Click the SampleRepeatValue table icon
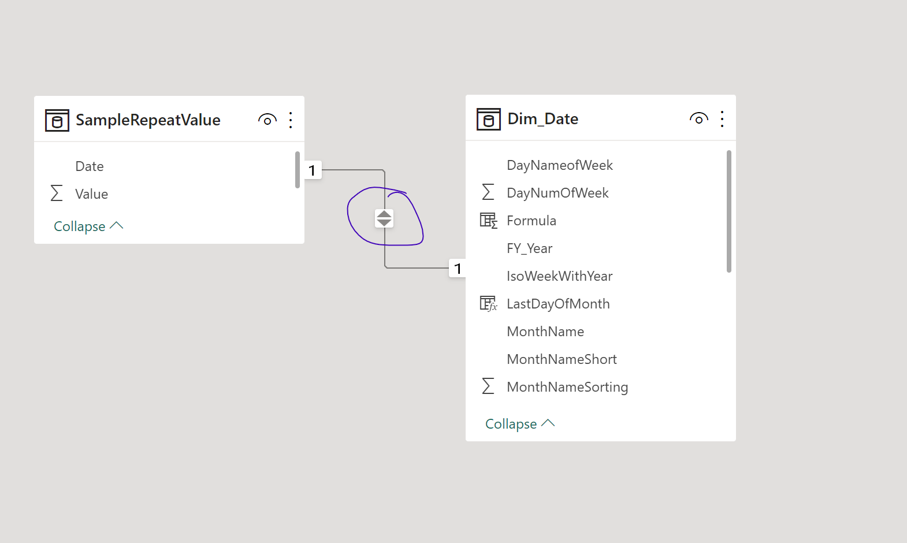This screenshot has width=907, height=543. point(57,120)
